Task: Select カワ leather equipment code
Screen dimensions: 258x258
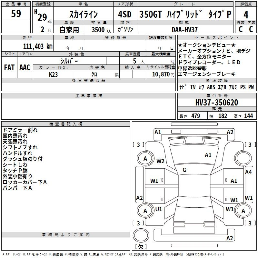Action: click(x=201, y=87)
